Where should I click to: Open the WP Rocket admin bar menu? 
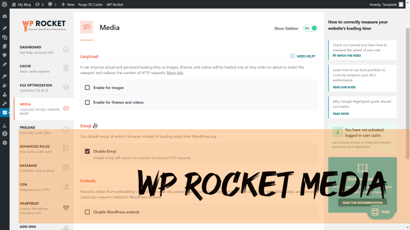(x=115, y=4)
